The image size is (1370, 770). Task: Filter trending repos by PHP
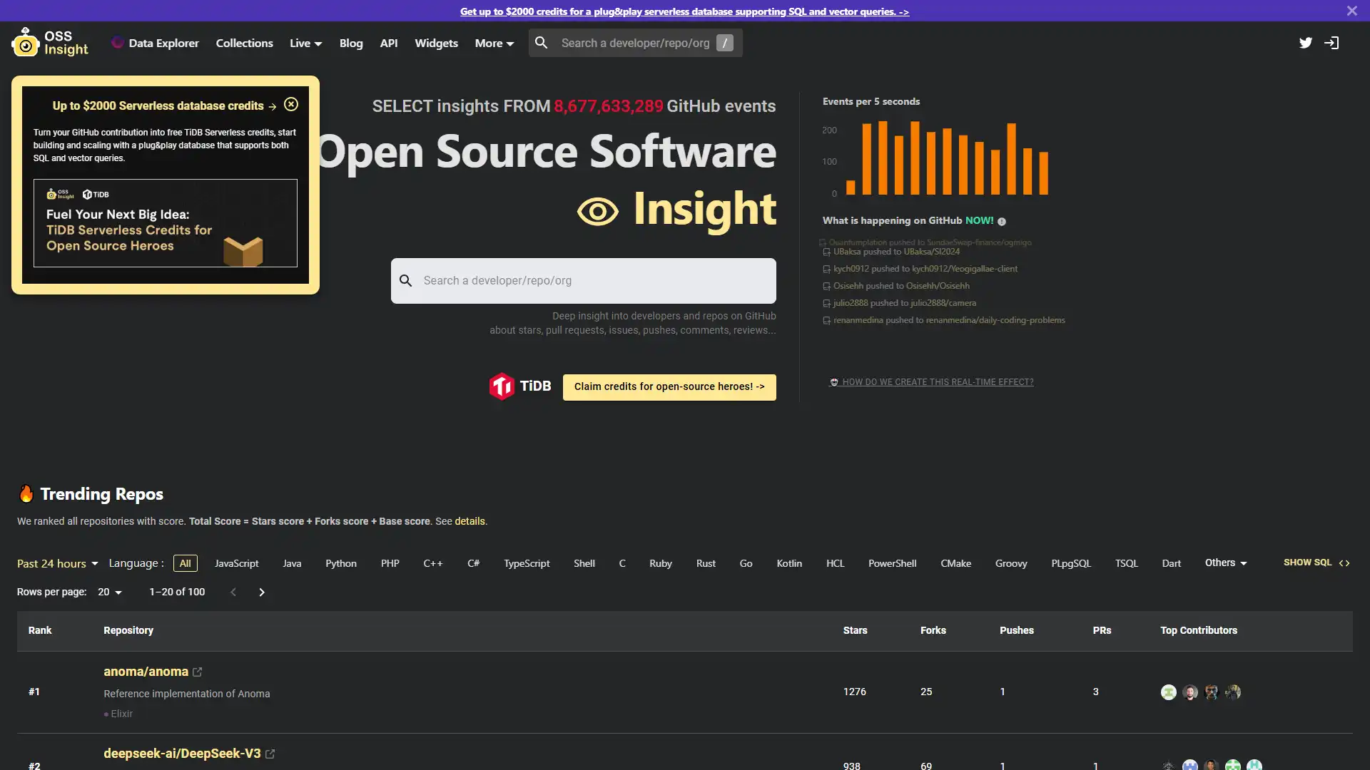[x=390, y=563]
